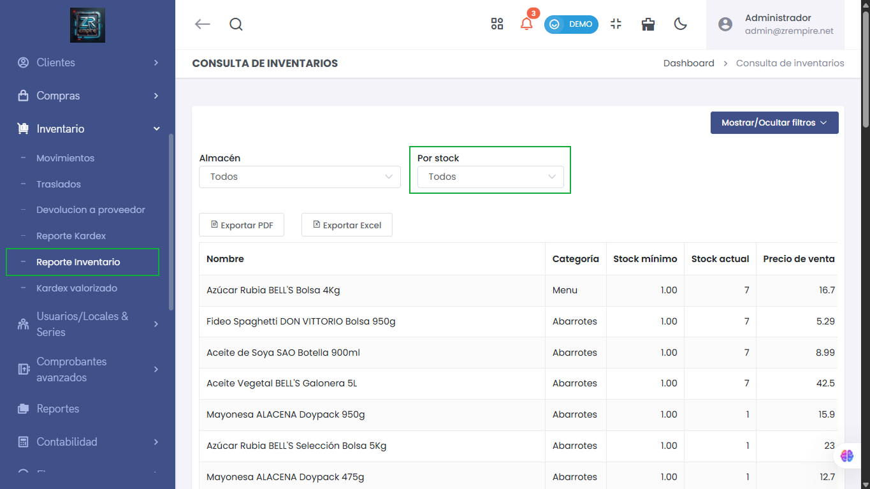Open the search magnifier icon
The image size is (870, 489).
(x=236, y=24)
